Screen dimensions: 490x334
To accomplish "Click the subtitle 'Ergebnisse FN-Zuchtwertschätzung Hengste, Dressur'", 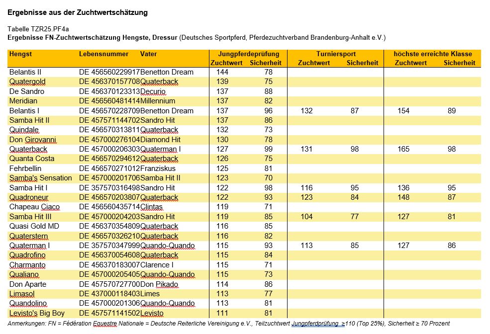I will [x=93, y=38].
